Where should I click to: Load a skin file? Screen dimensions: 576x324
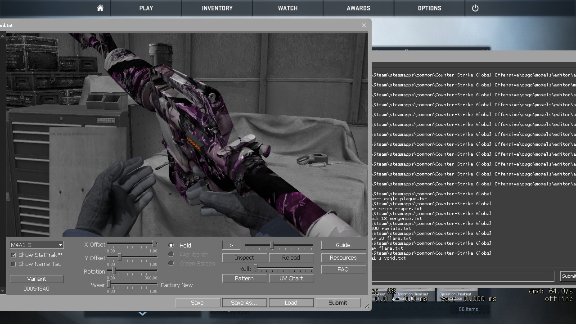(291, 303)
